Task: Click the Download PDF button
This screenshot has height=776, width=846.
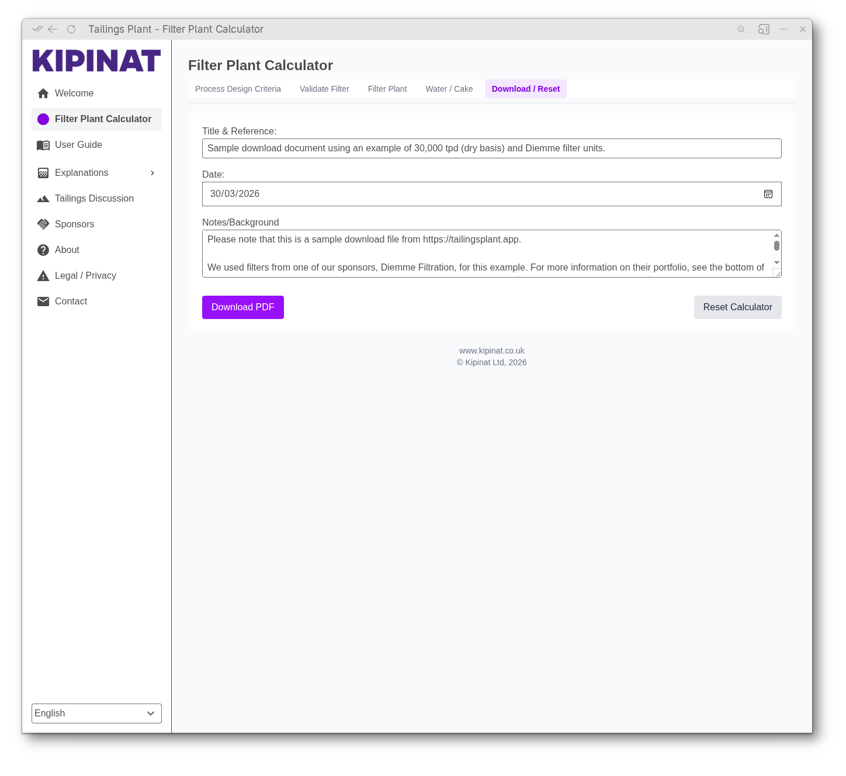Action: coord(243,307)
